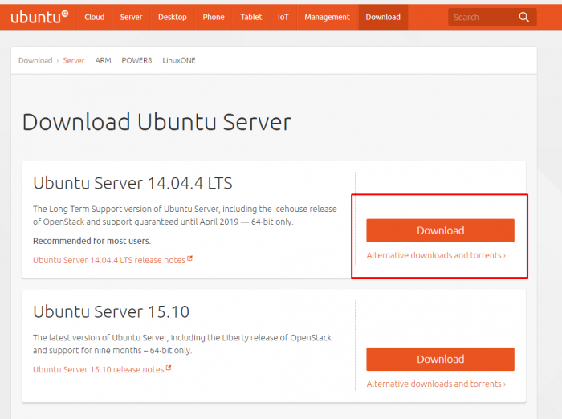
Task: Open the Cloud navigation item
Action: pos(94,17)
